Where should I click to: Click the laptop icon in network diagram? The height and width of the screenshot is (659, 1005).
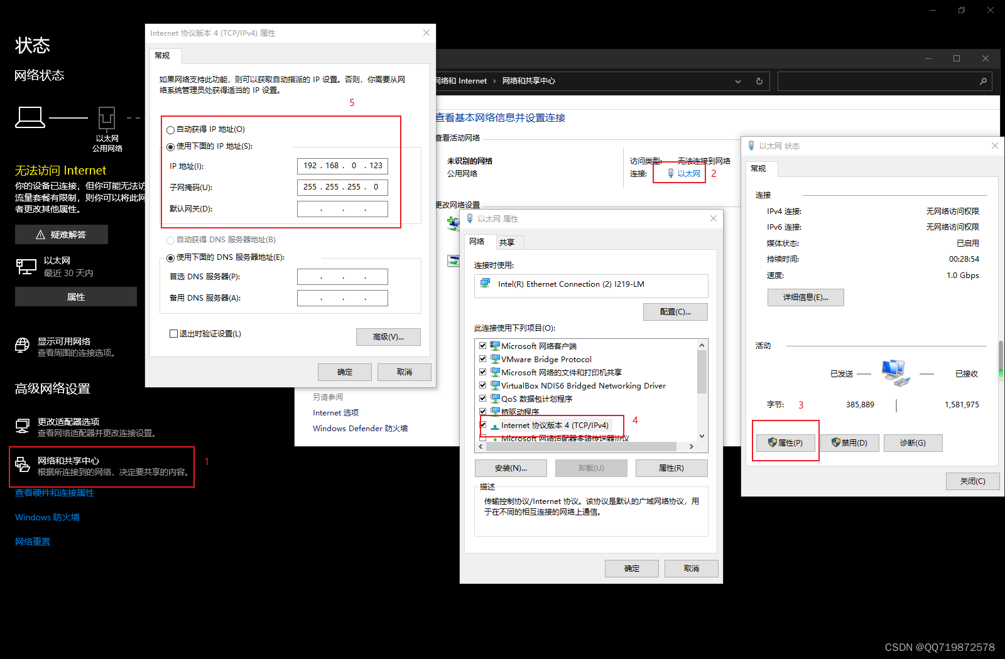click(30, 117)
